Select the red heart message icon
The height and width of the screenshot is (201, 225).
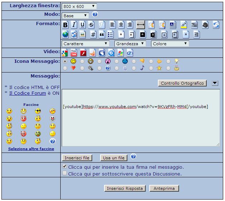pos(65,68)
